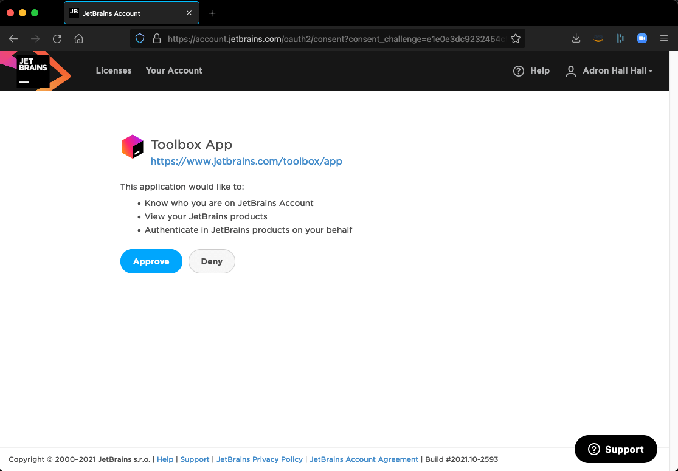The width and height of the screenshot is (678, 471).
Task: Open browser home page icon
Action: 78,39
